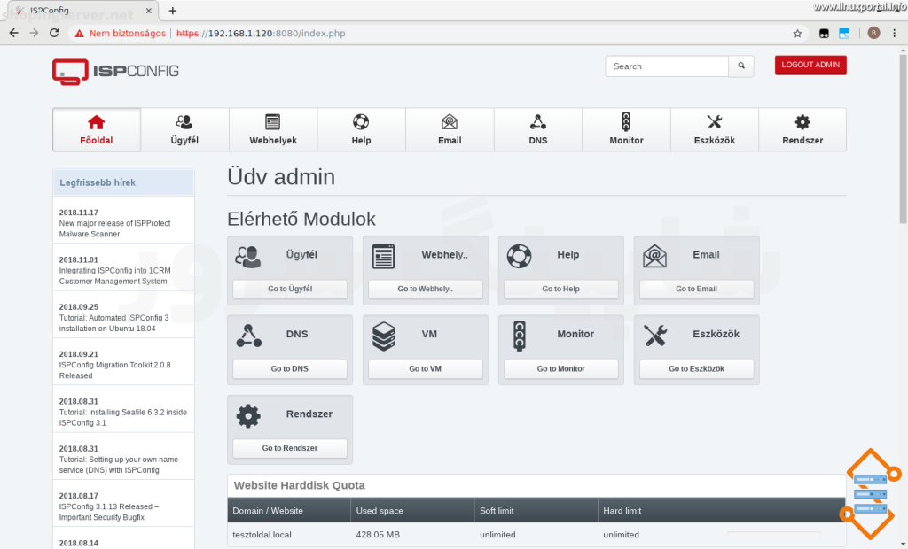
Task: Open the Eszközök navigation tab
Action: (x=715, y=129)
